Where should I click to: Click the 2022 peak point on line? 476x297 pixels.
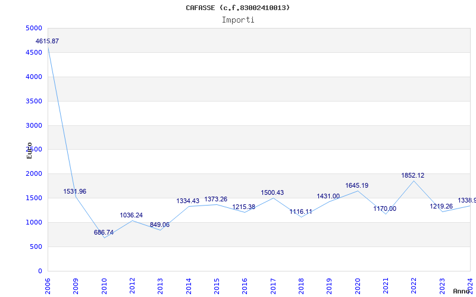414,181
